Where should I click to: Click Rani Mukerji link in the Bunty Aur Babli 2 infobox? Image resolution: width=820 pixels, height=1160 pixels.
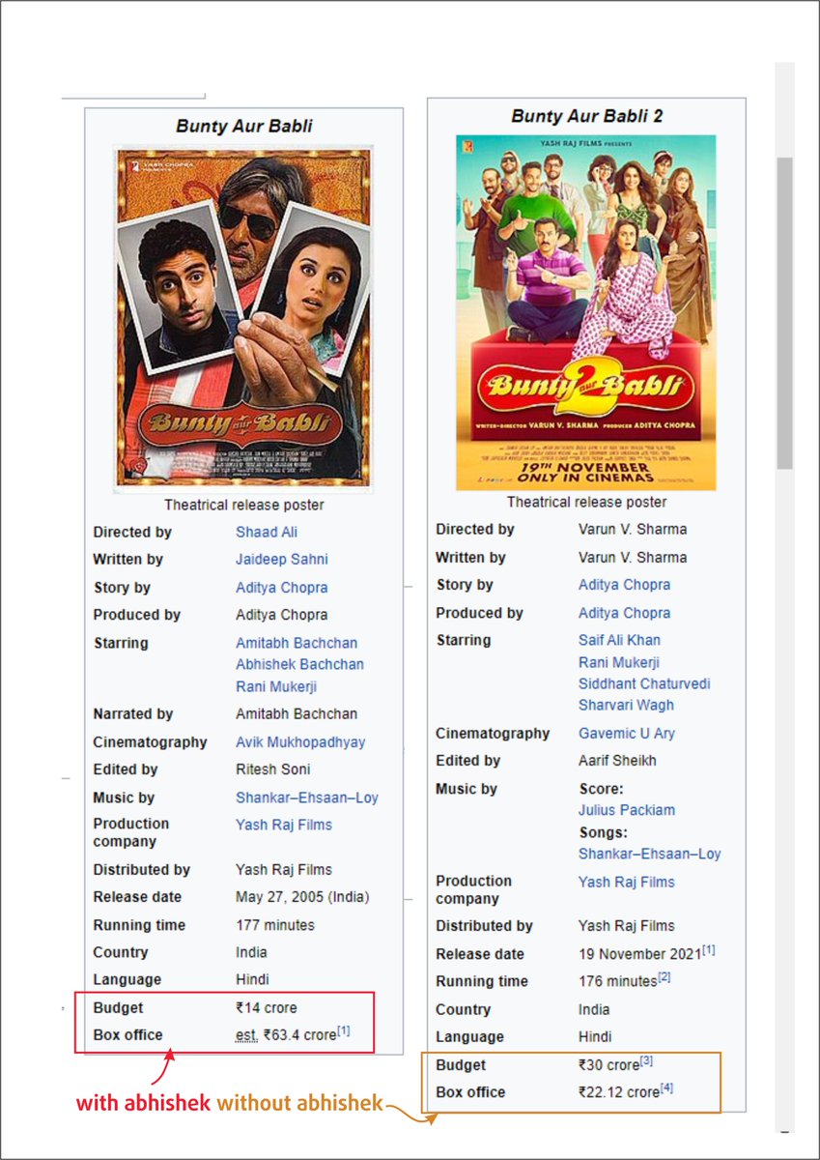(619, 662)
